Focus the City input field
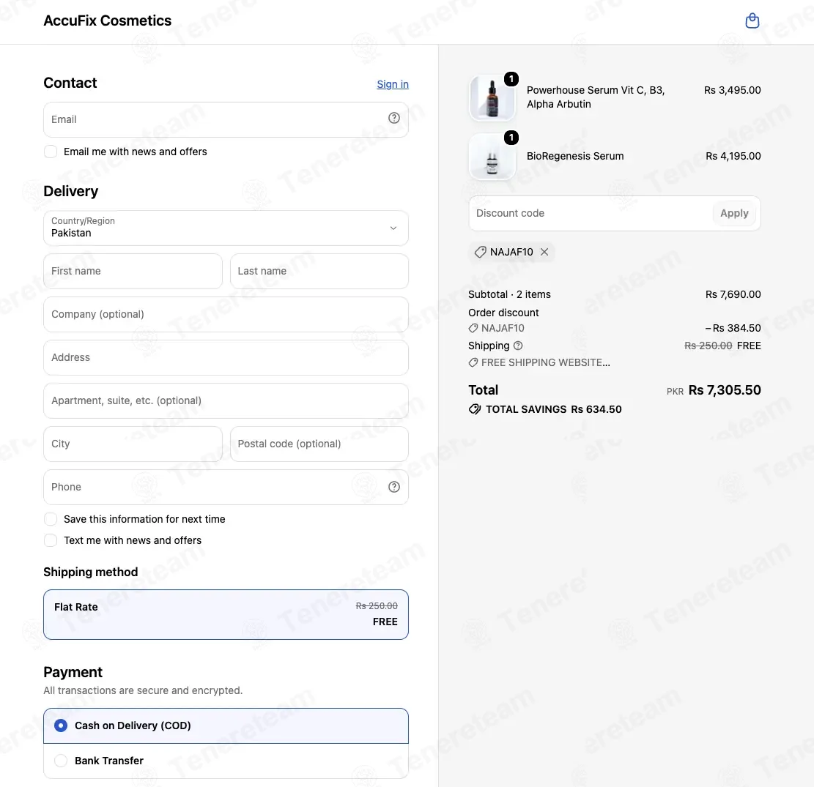The width and height of the screenshot is (814, 787). 133,444
